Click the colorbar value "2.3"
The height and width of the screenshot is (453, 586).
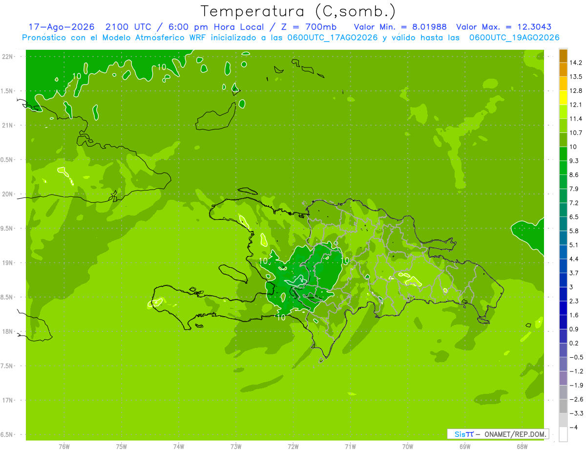[575, 301]
